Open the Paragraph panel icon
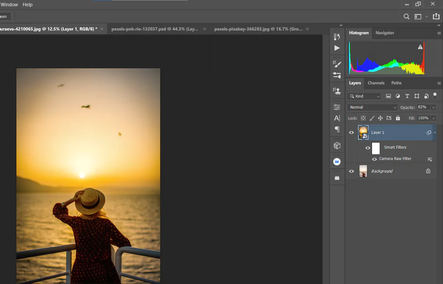Viewport: 443px width, 284px height. click(337, 129)
